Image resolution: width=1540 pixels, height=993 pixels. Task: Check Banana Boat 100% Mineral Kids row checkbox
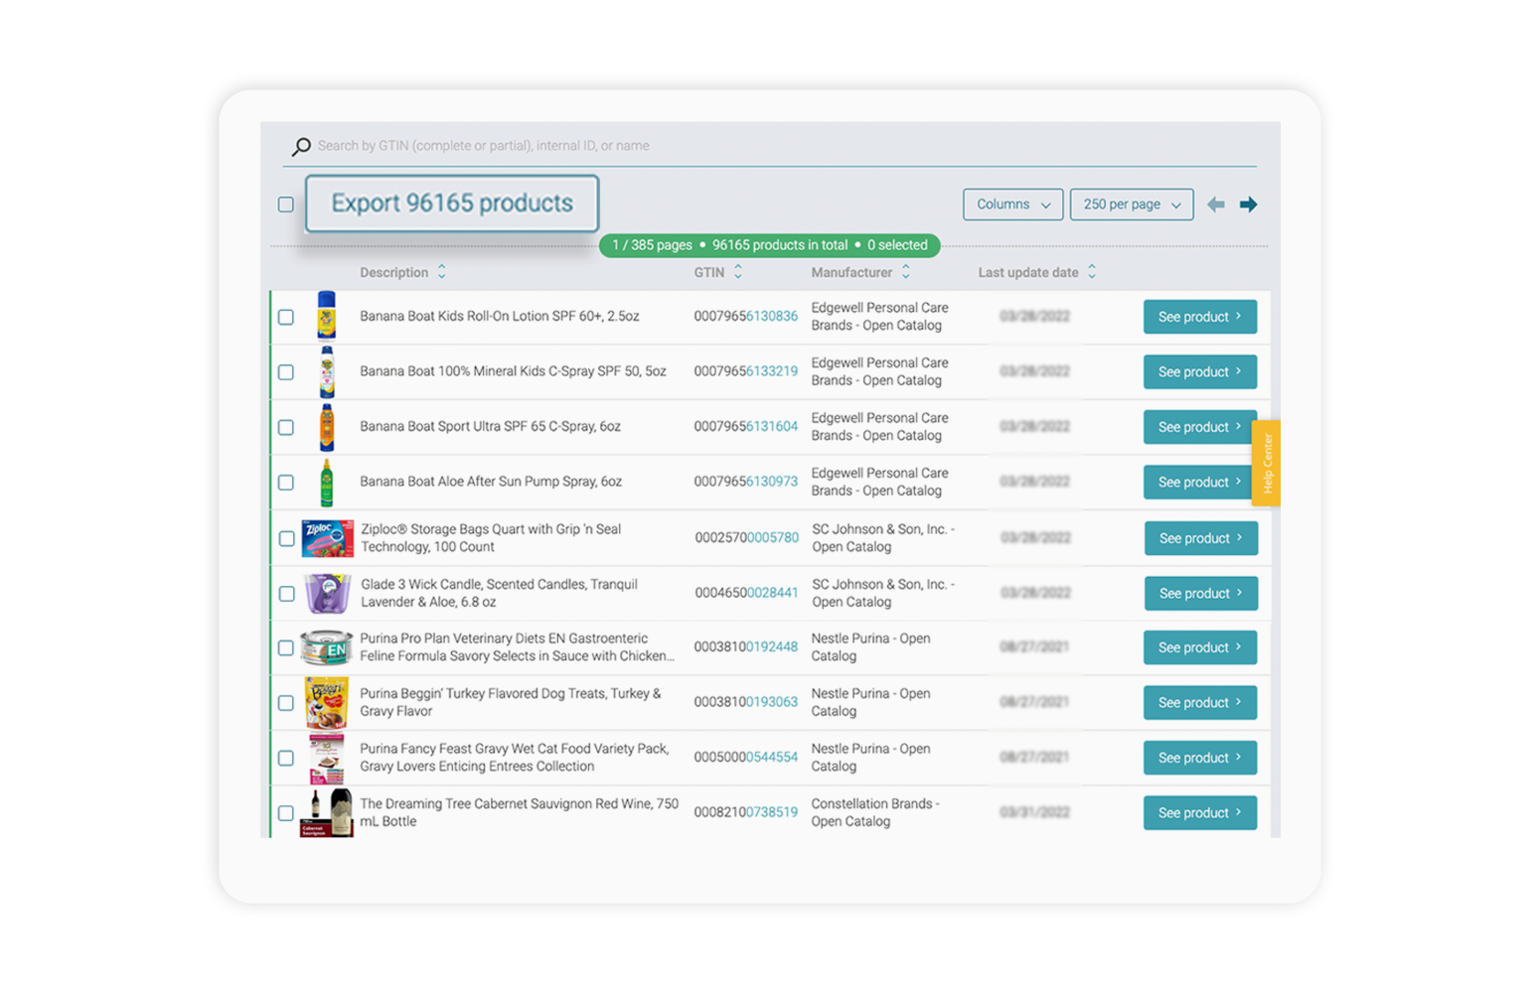pos(286,372)
